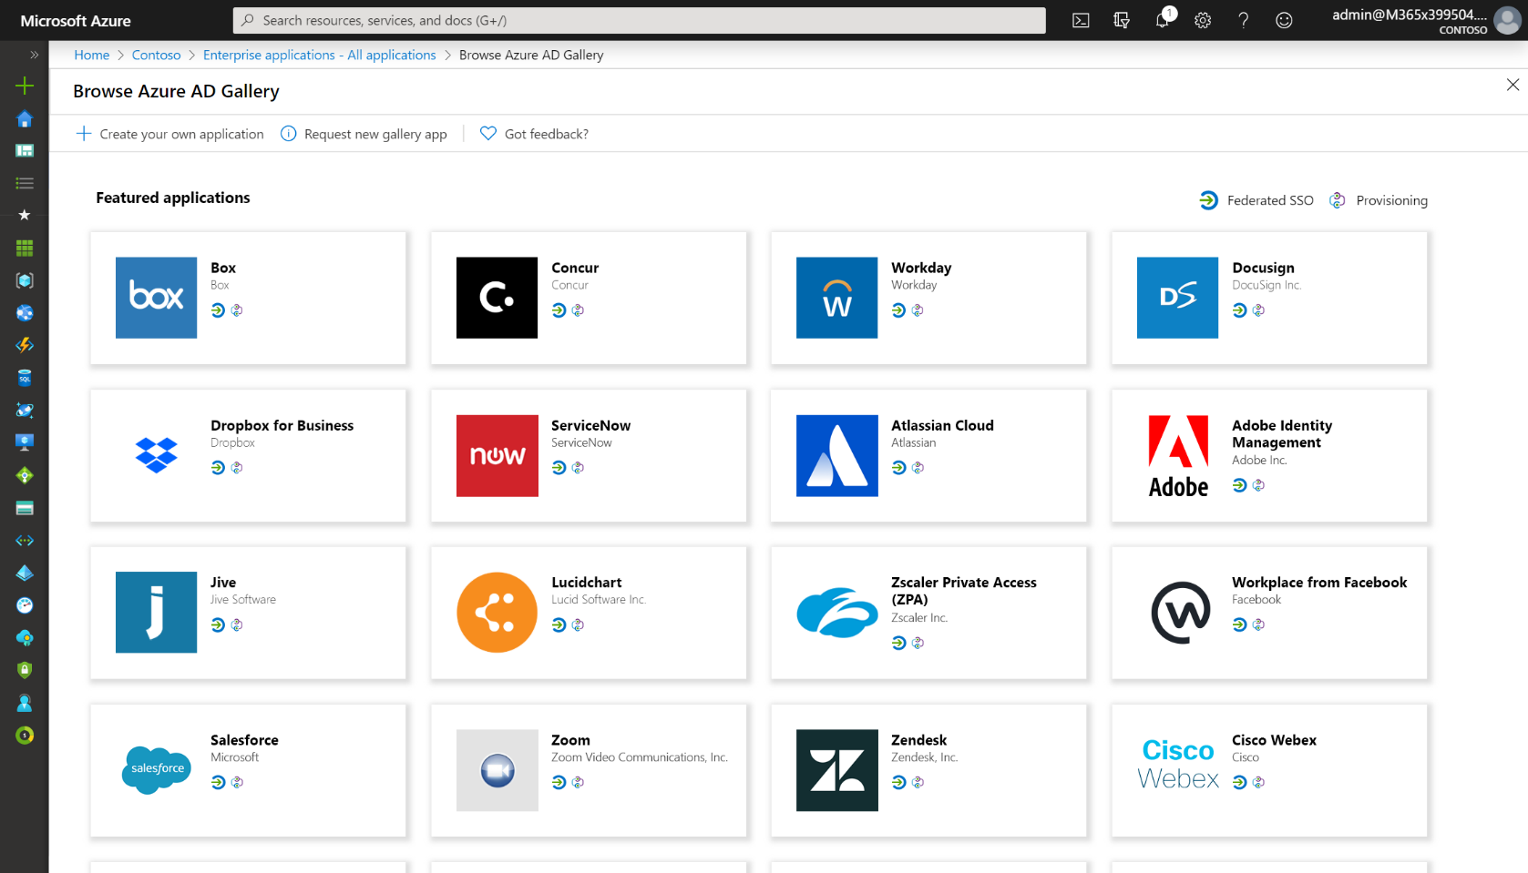
Task: Open the Cloud Shell terminal
Action: point(1081,20)
